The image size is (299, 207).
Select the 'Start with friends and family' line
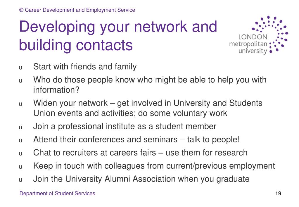pyautogui.click(x=85, y=67)
